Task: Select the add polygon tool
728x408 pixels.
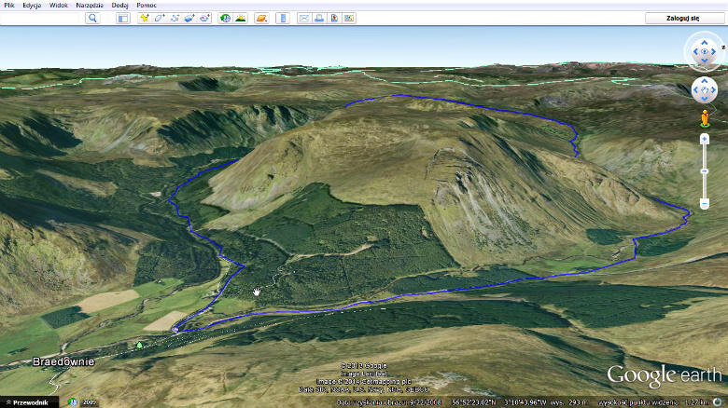Action: pyautogui.click(x=160, y=18)
